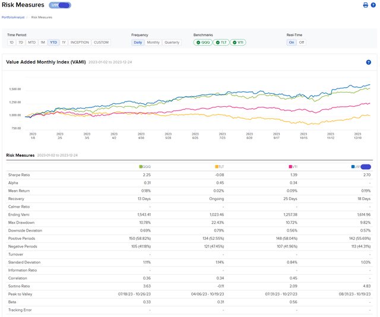Click the green QQQ color swatch in table header
The width and height of the screenshot is (380, 317).
click(141, 167)
